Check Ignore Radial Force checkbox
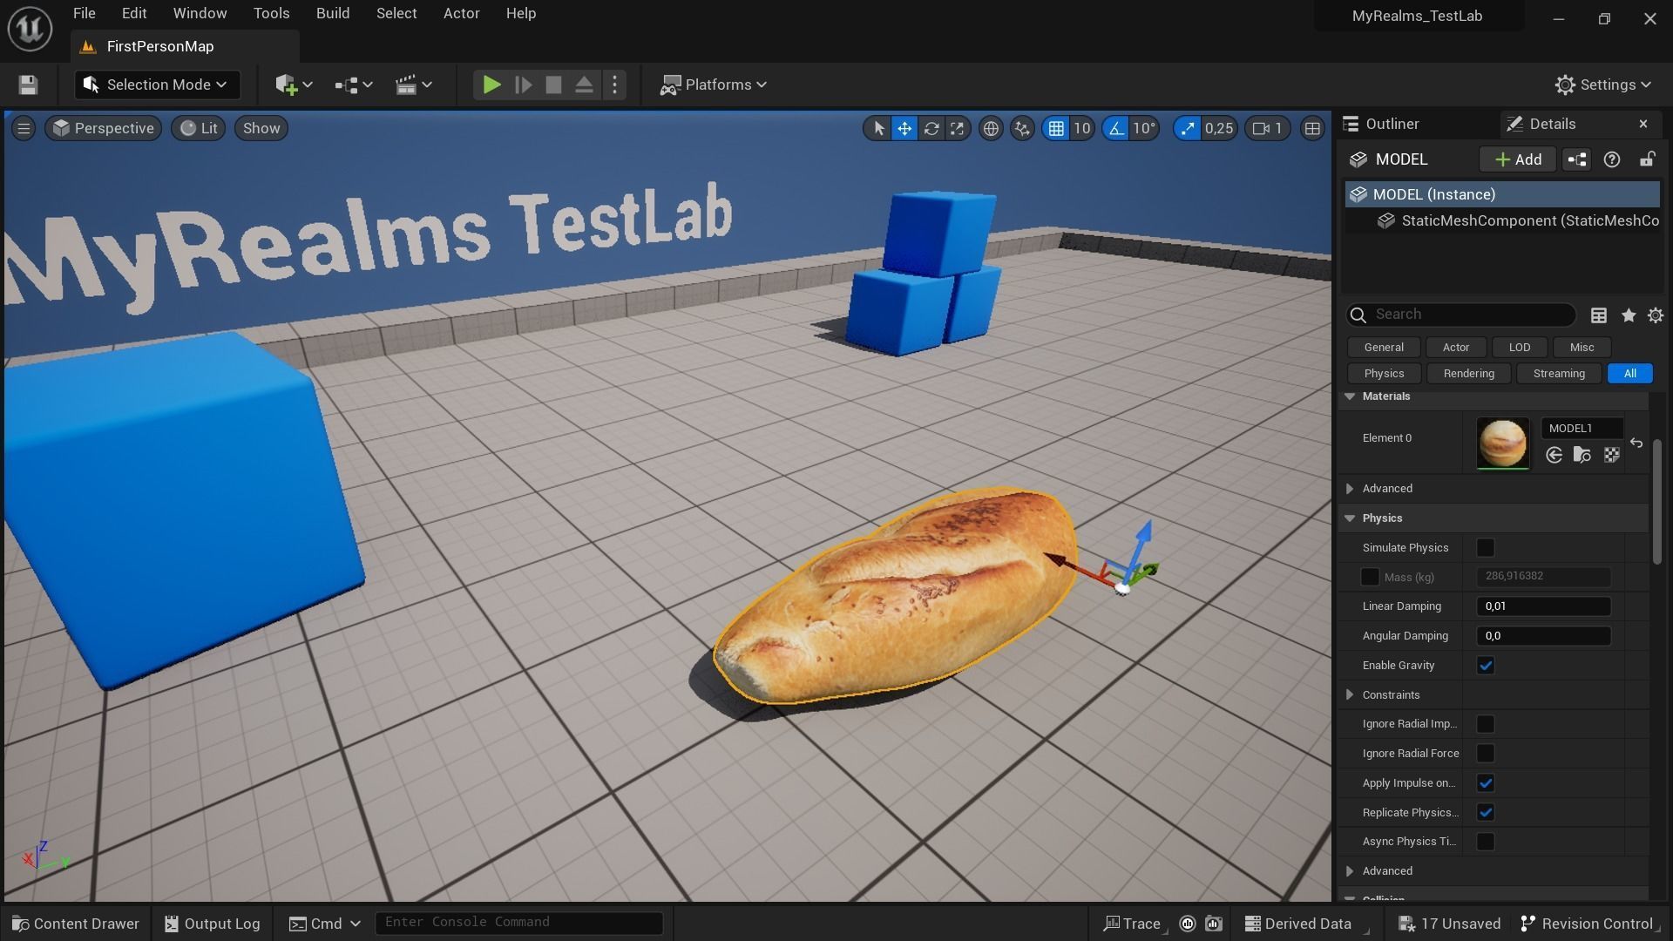Screen dimensions: 1673x941 click(x=1486, y=754)
